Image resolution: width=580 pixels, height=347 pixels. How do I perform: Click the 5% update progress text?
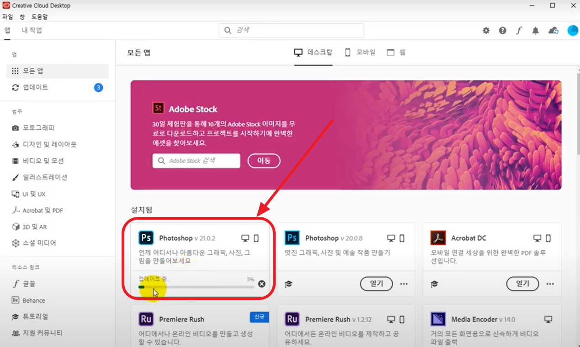tap(250, 279)
